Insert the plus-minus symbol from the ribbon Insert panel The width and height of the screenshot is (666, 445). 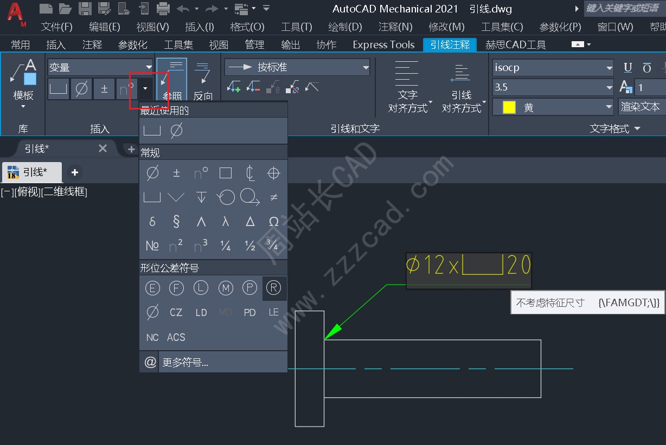pos(104,89)
